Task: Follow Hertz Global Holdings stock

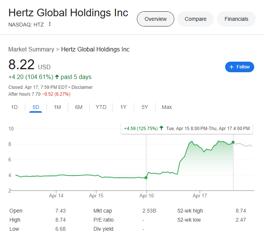Action: [239, 67]
